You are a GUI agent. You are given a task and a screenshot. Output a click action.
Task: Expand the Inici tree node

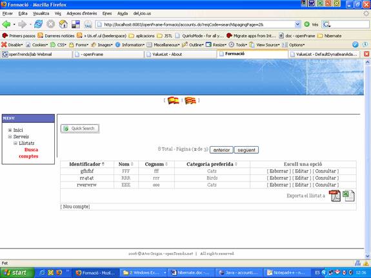pos(10,130)
